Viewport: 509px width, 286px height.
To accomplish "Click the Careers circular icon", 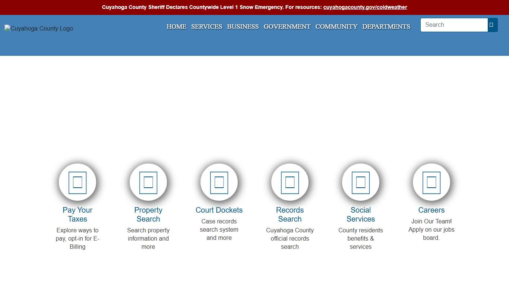I will point(431,182).
